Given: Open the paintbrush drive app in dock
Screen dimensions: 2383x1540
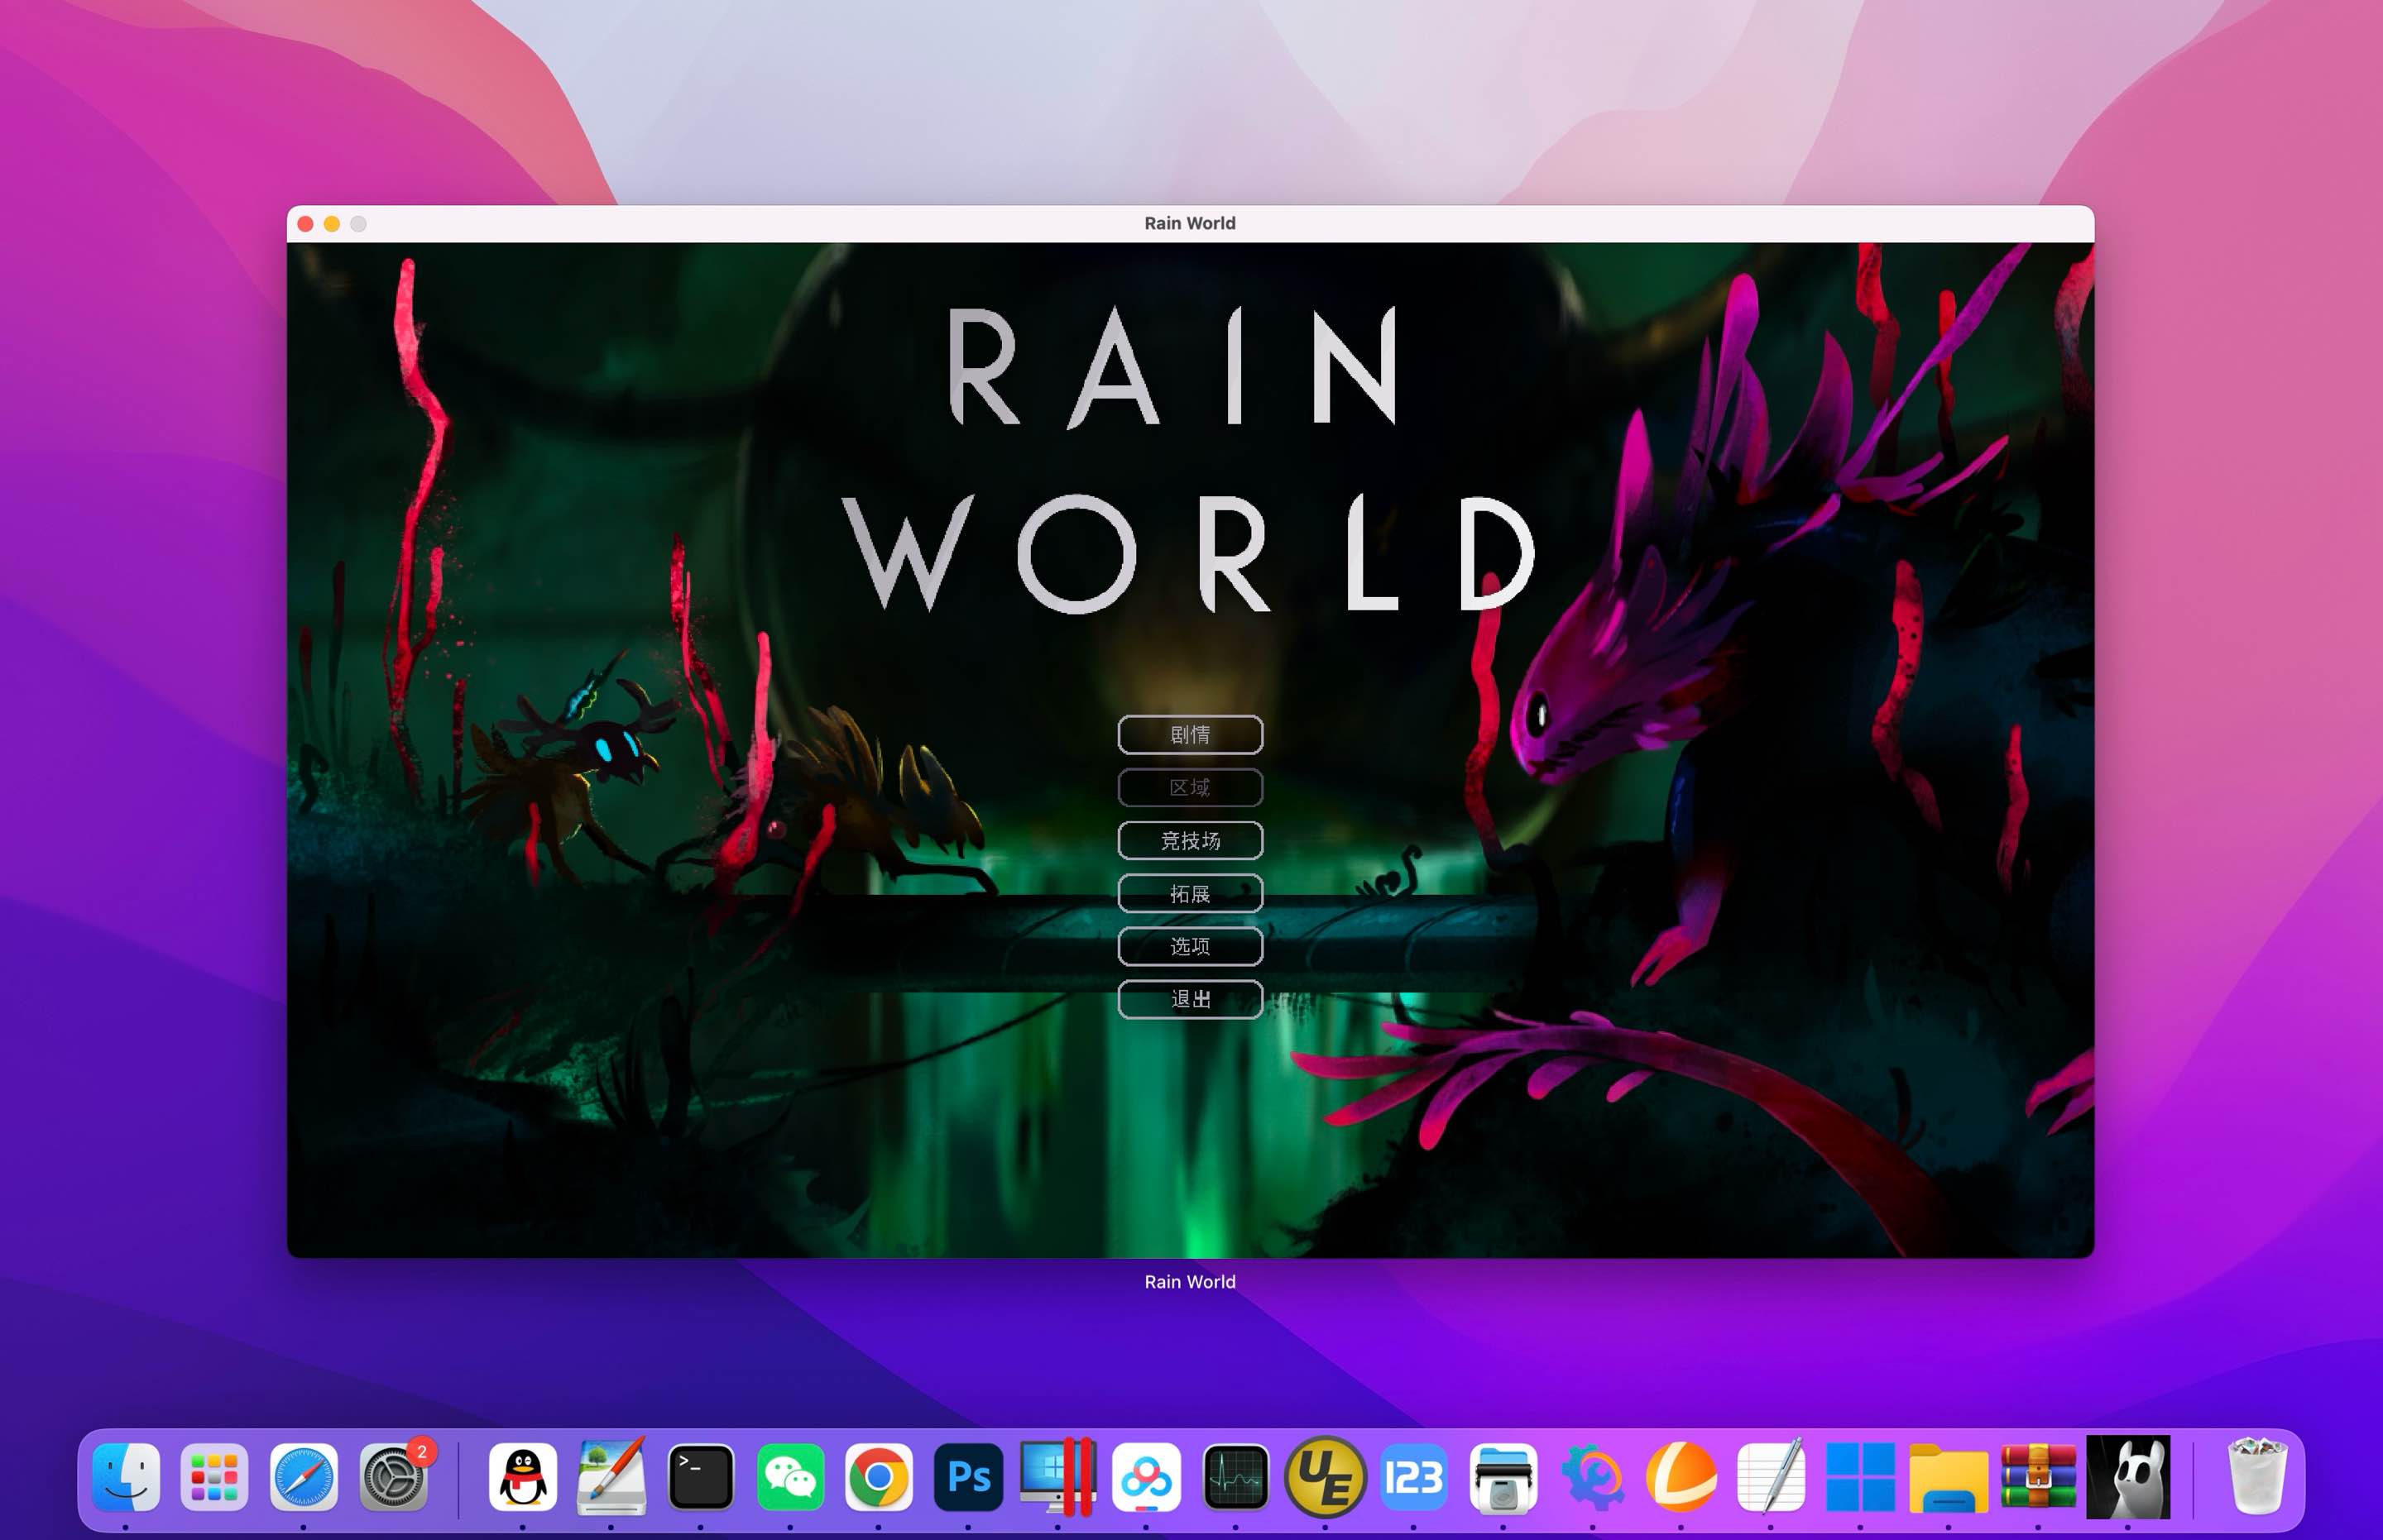Looking at the screenshot, I should [x=611, y=1477].
